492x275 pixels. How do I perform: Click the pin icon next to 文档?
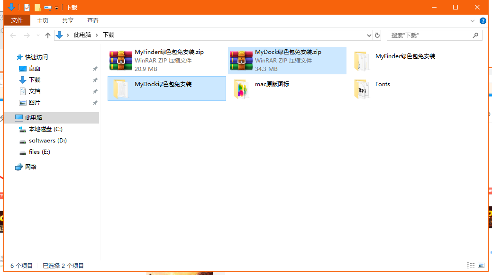click(x=95, y=91)
